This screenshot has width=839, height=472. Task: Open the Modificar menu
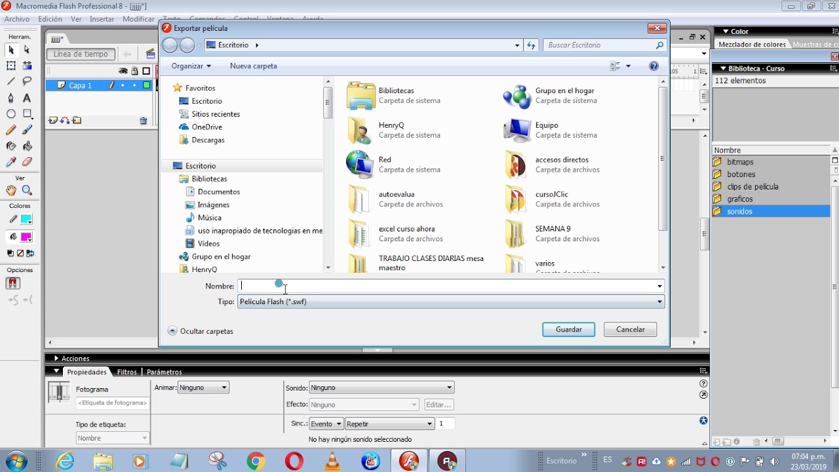tap(138, 19)
